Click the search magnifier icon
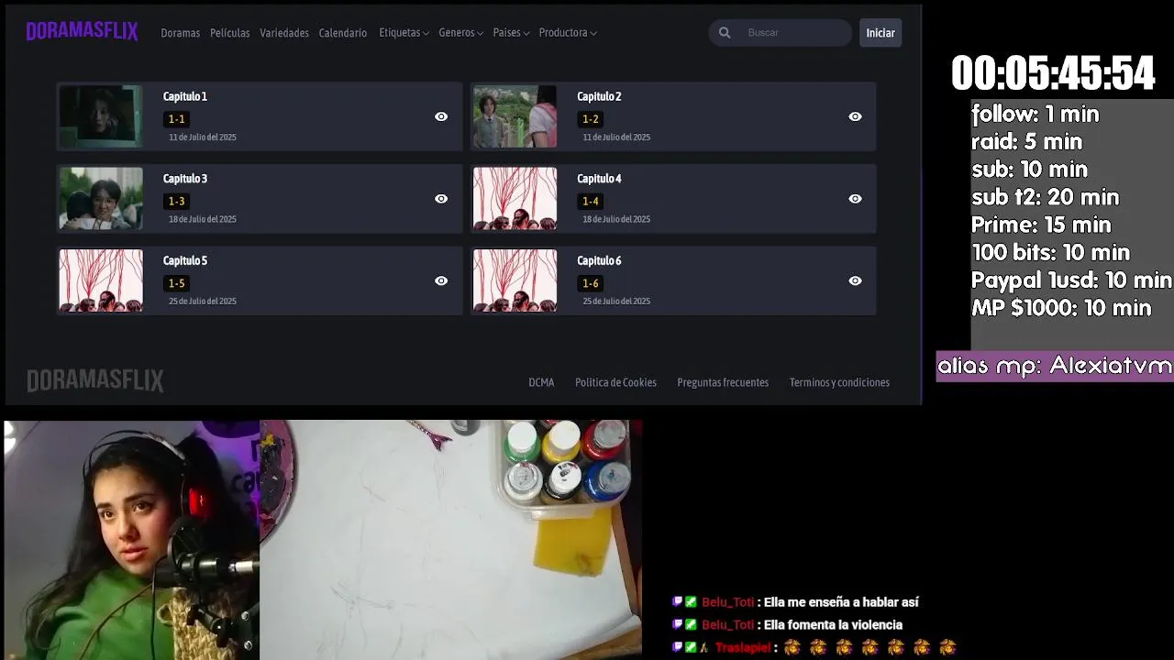This screenshot has height=660, width=1174. (x=725, y=33)
